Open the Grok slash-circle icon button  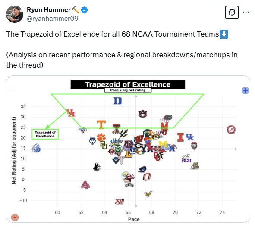tap(232, 12)
